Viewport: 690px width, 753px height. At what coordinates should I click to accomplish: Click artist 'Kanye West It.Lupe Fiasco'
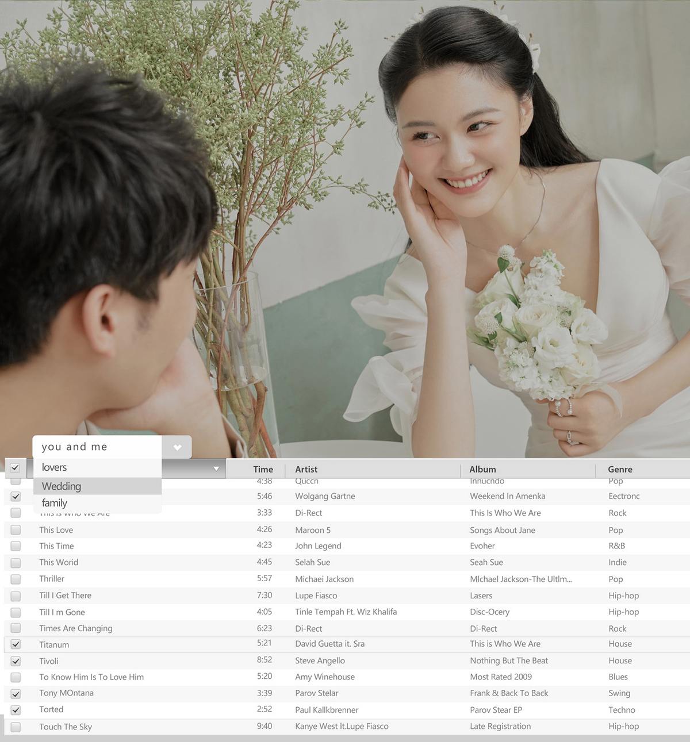[342, 727]
